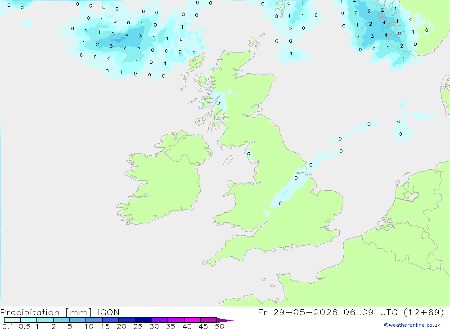Viewport: 450px width, 329px height.
Task: Click the legend label "25"
Action: coord(138,326)
